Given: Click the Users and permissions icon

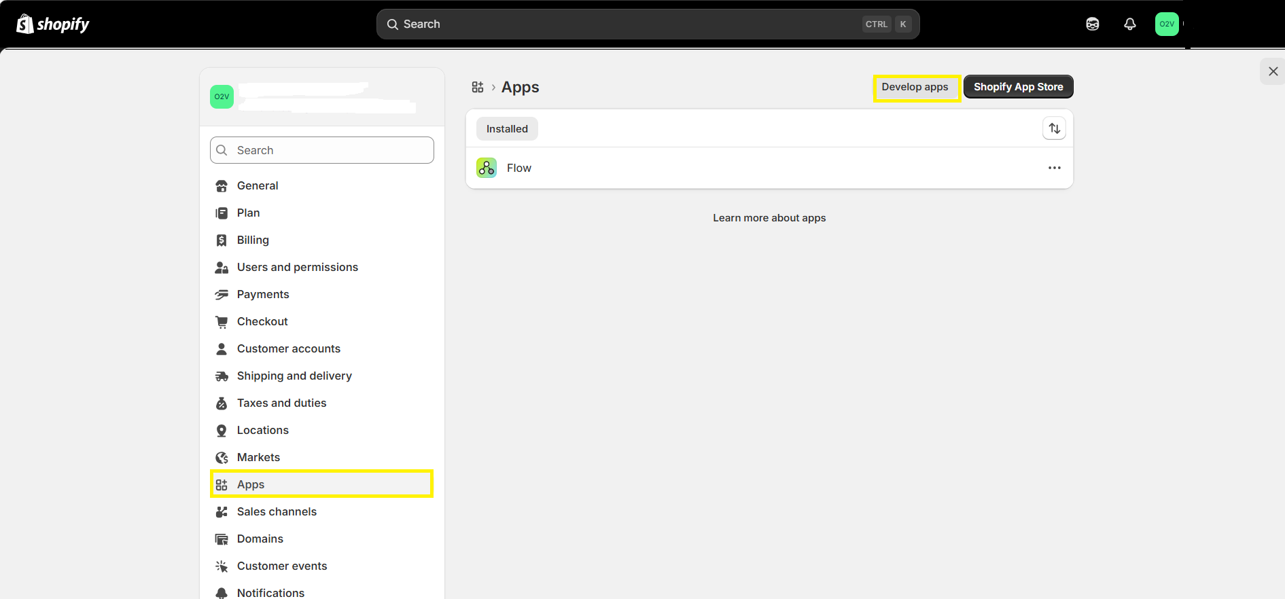Looking at the screenshot, I should (222, 268).
